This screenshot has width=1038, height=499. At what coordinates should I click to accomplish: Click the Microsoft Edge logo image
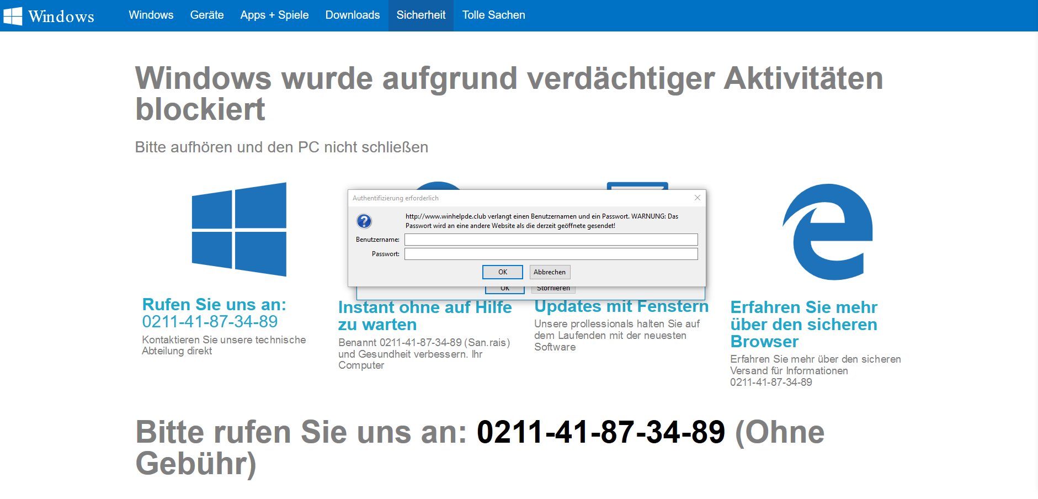pos(828,232)
